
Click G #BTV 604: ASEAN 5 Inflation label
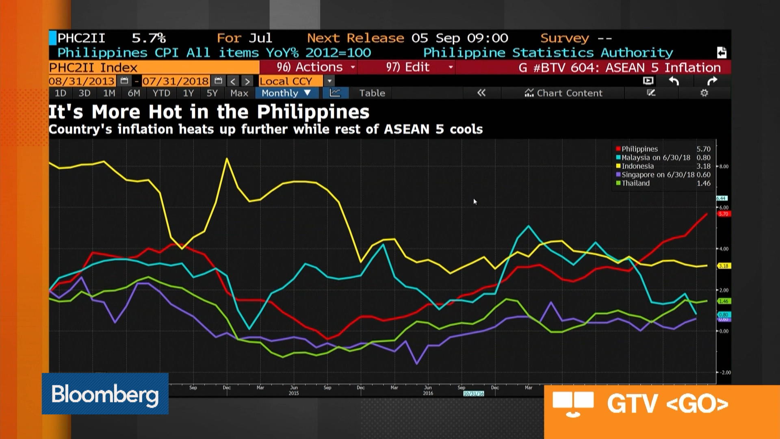[620, 67]
